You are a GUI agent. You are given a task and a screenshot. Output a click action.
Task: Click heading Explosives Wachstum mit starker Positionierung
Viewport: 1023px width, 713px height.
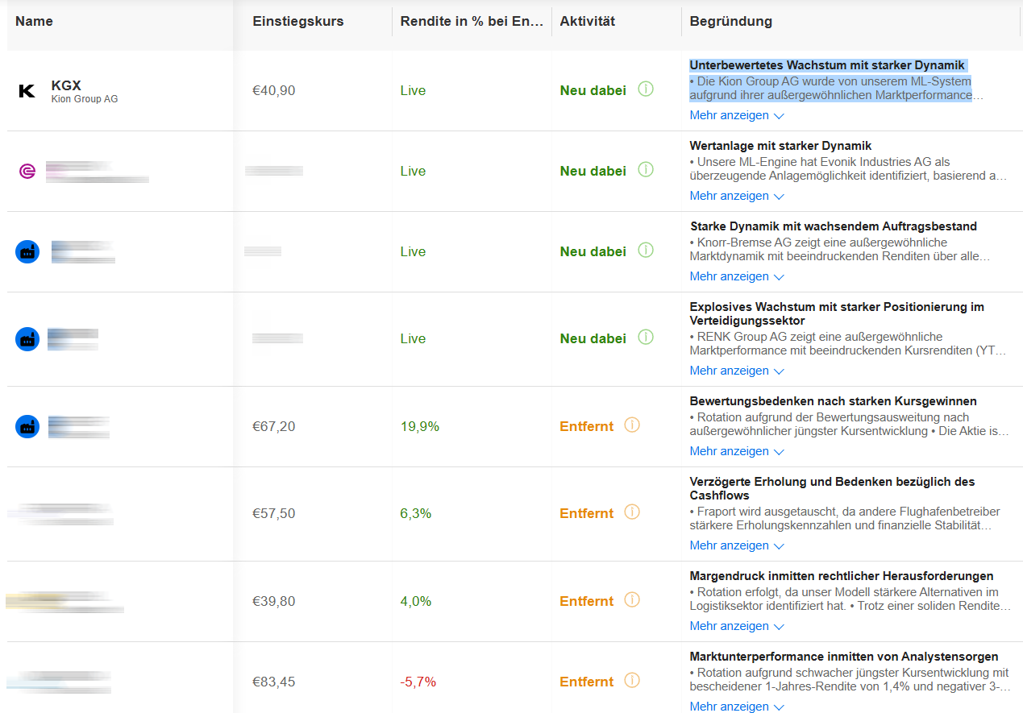837,313
